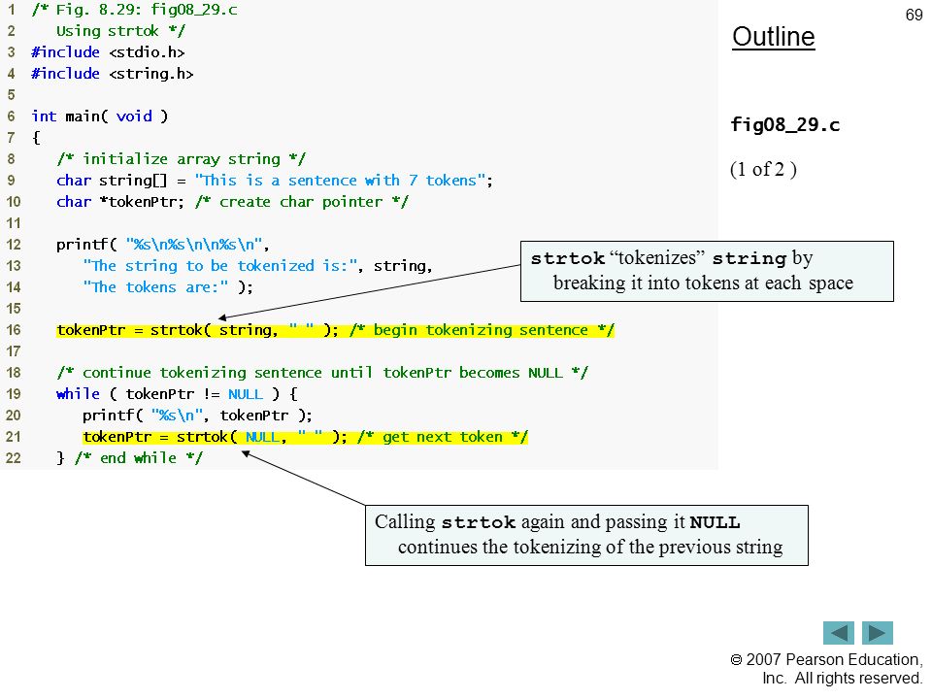The height and width of the screenshot is (699, 932).
Task: Go to the previous slide arrow
Action: (838, 632)
